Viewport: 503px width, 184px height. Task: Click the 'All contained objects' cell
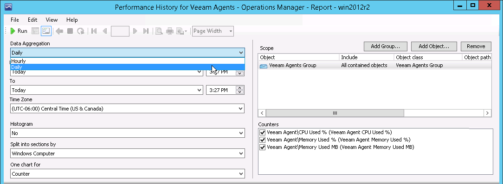(364, 65)
